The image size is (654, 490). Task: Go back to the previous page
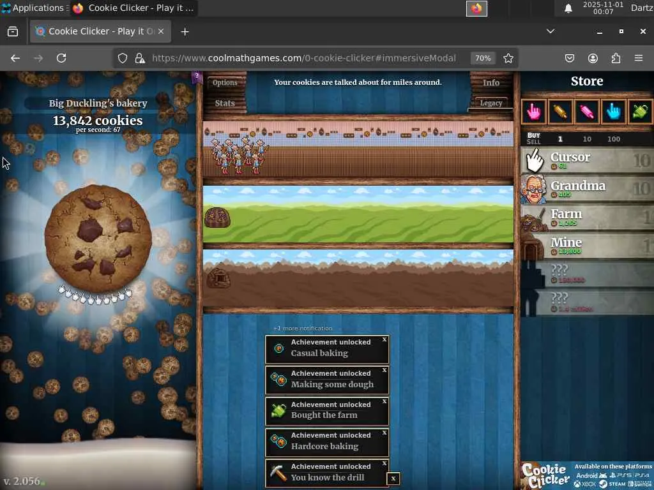[x=15, y=58]
